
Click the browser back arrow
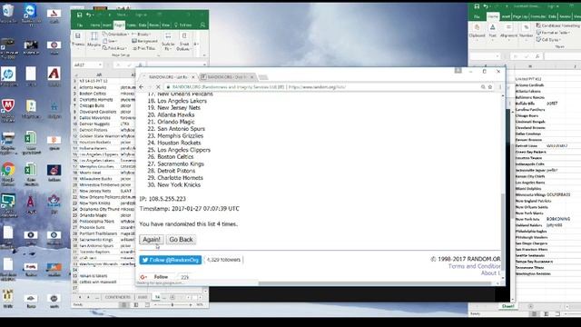[x=142, y=87]
